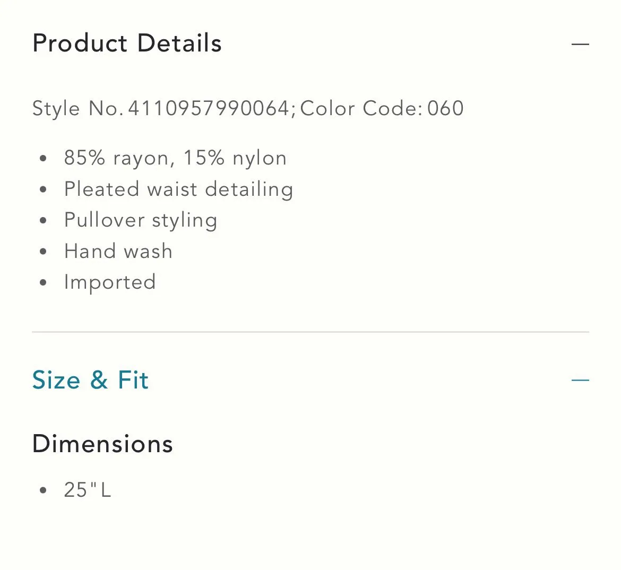Click the bullet before 25" L
The width and height of the screenshot is (621, 570).
click(43, 490)
